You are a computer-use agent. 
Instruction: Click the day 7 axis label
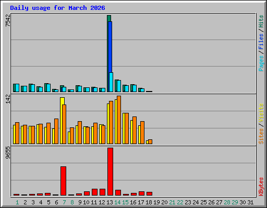click(64, 202)
